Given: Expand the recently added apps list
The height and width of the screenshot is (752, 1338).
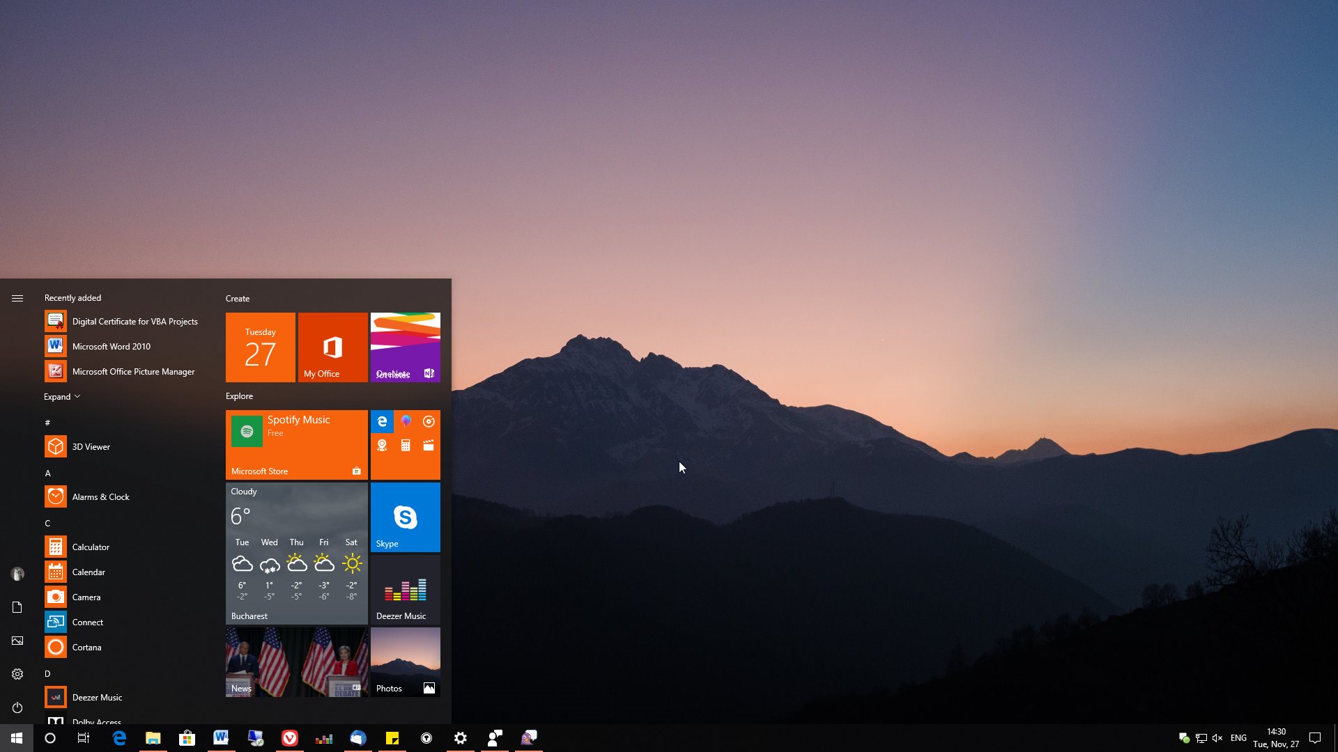Looking at the screenshot, I should point(61,397).
